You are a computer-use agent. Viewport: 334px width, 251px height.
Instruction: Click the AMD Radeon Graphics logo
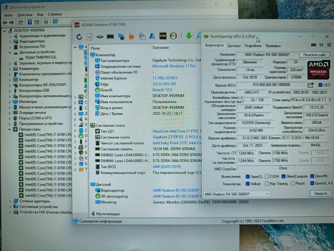(x=318, y=70)
